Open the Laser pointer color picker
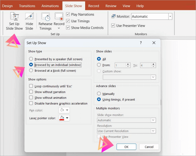The width and height of the screenshot is (196, 156). pos(64,118)
